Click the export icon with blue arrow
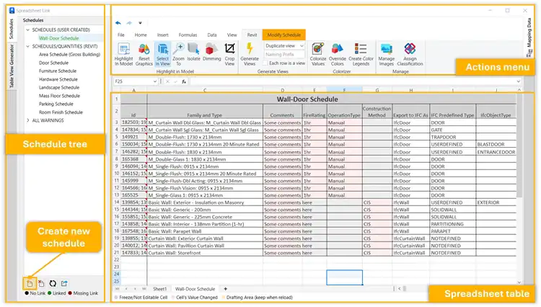541x307 pixels. point(64,283)
